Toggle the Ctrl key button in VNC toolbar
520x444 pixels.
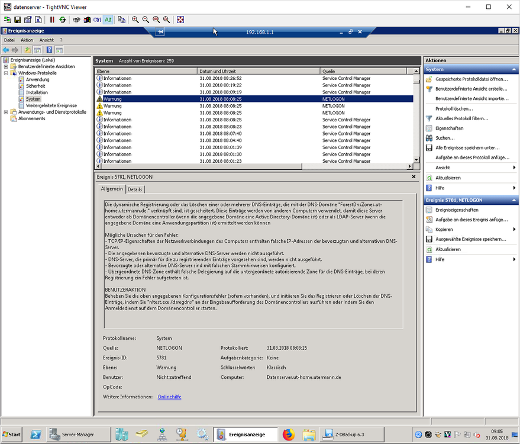97,20
